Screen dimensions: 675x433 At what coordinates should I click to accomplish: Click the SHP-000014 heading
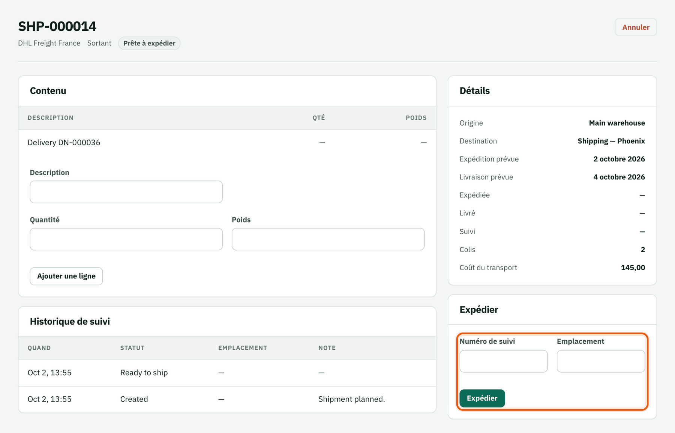click(x=57, y=26)
